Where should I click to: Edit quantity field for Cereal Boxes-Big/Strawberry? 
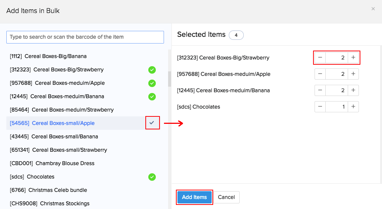337,58
